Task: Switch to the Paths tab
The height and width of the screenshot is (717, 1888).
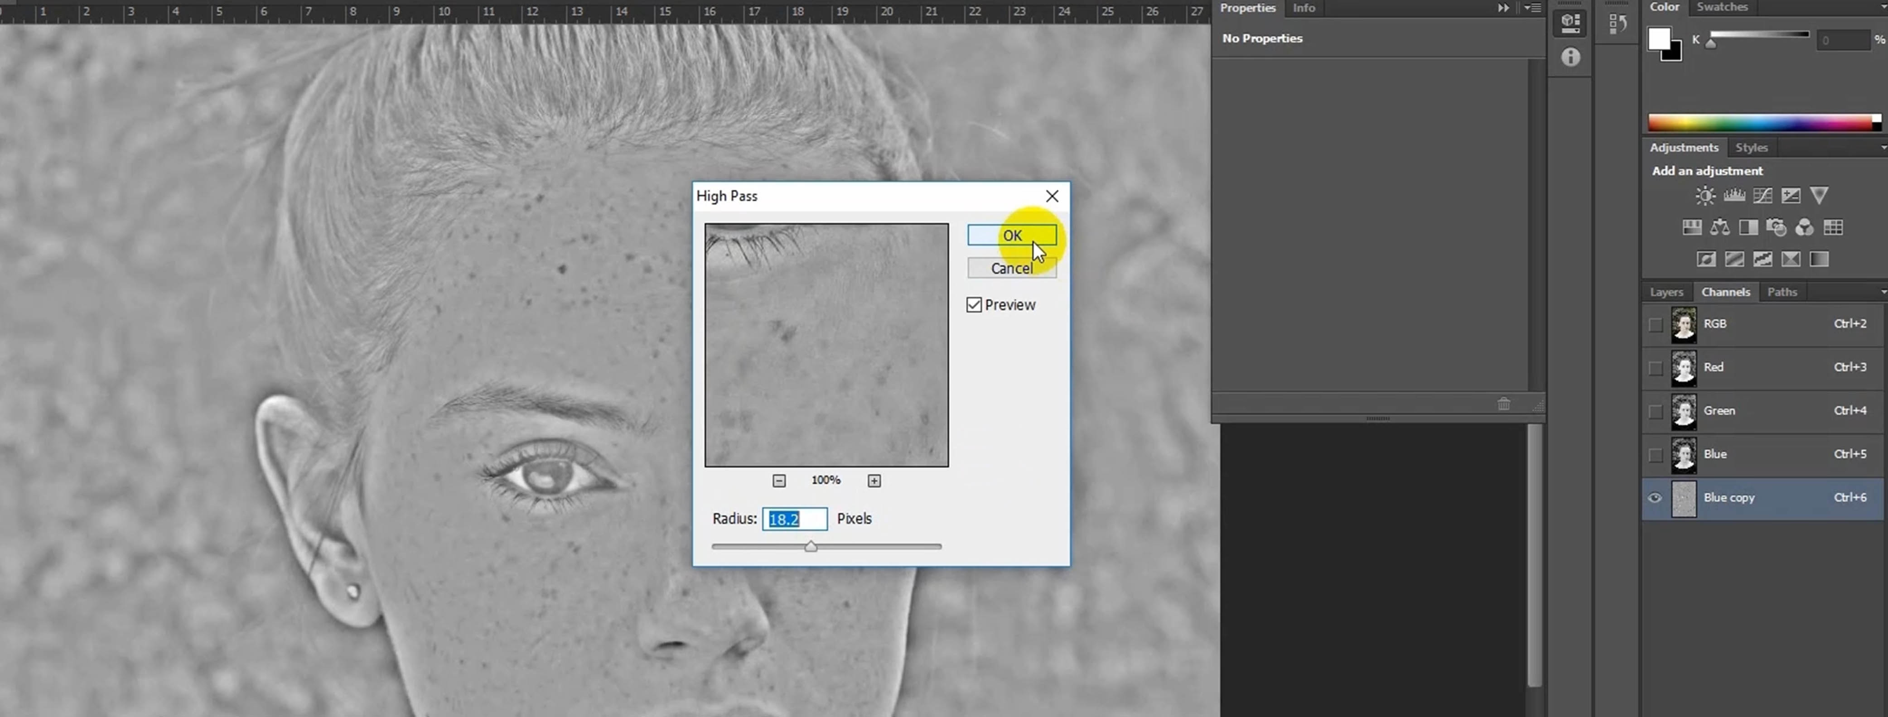Action: [1782, 292]
